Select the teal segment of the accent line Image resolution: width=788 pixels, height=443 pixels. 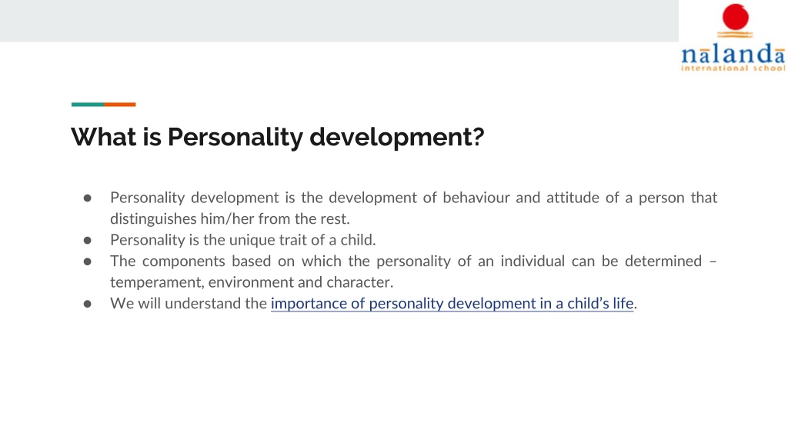pyautogui.click(x=88, y=105)
